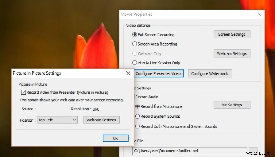Confirm with the OK button

click(115, 138)
